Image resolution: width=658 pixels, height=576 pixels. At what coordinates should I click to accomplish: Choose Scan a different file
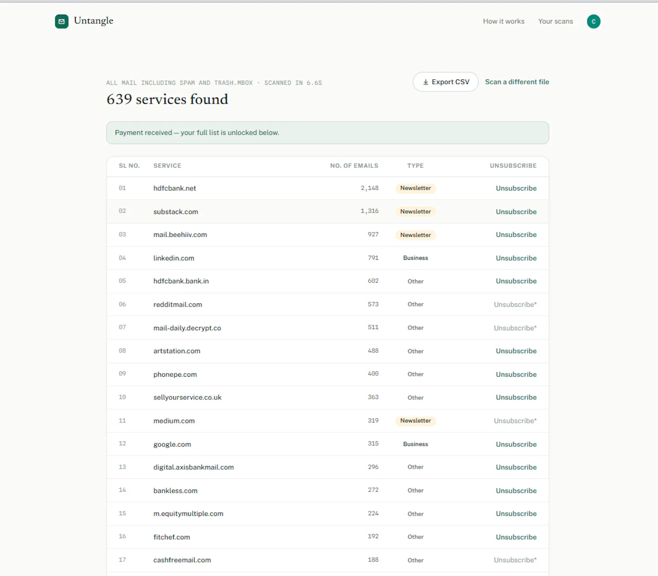517,82
